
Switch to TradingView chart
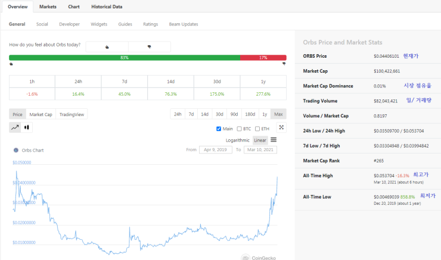pyautogui.click(x=72, y=114)
